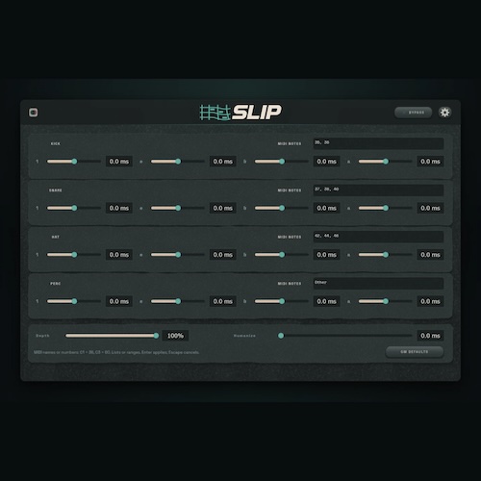This screenshot has height=481, width=481.
Task: Adjust the Perc row third subdivision slider
Action: click(282, 301)
